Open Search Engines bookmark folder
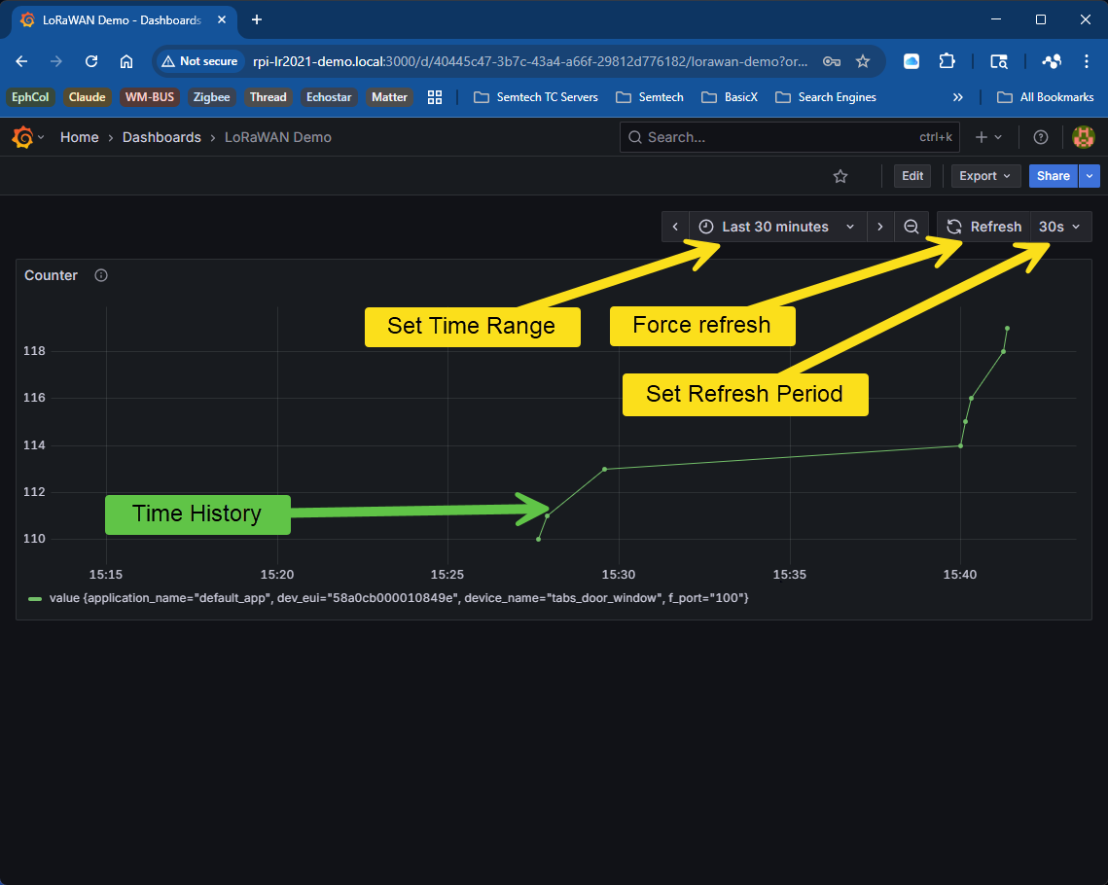 coord(826,97)
